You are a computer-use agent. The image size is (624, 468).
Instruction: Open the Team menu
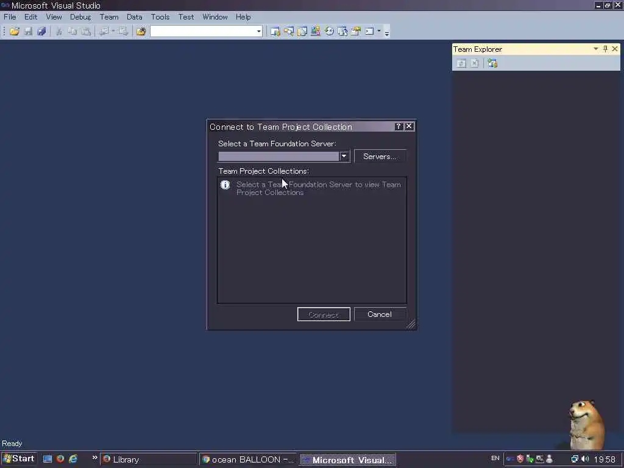point(109,16)
